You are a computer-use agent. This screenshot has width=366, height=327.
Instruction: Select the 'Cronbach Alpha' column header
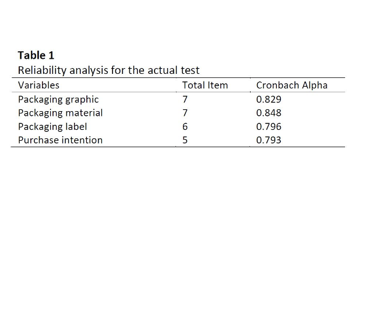[292, 86]
